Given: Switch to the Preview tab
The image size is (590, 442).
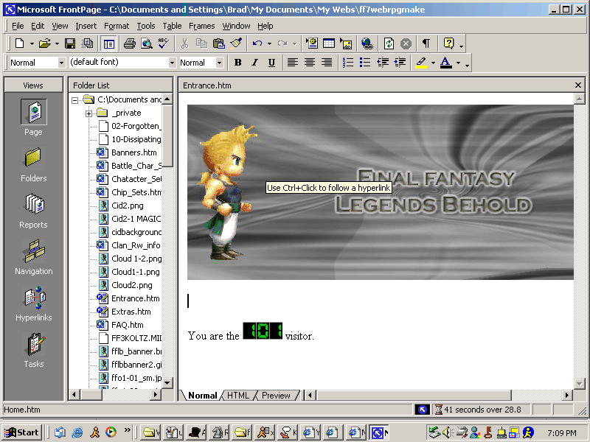Looking at the screenshot, I should point(276,396).
